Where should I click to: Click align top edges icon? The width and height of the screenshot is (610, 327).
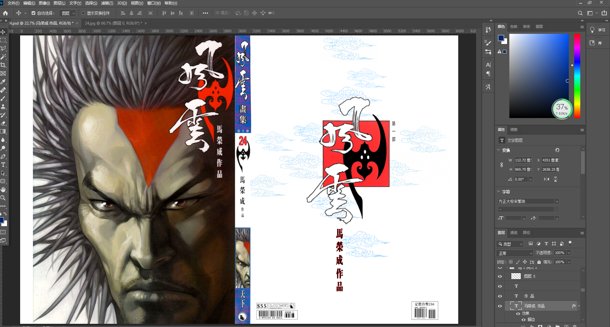[x=164, y=13]
